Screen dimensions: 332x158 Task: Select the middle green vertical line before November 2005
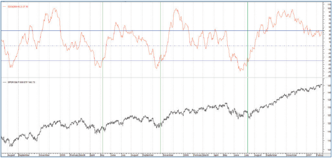(x=160, y=92)
